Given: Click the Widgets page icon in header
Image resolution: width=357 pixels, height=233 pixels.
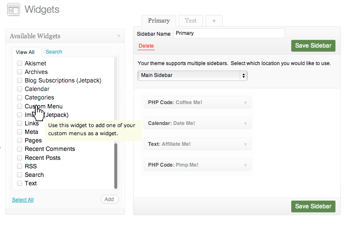Looking at the screenshot, I should tap(14, 9).
